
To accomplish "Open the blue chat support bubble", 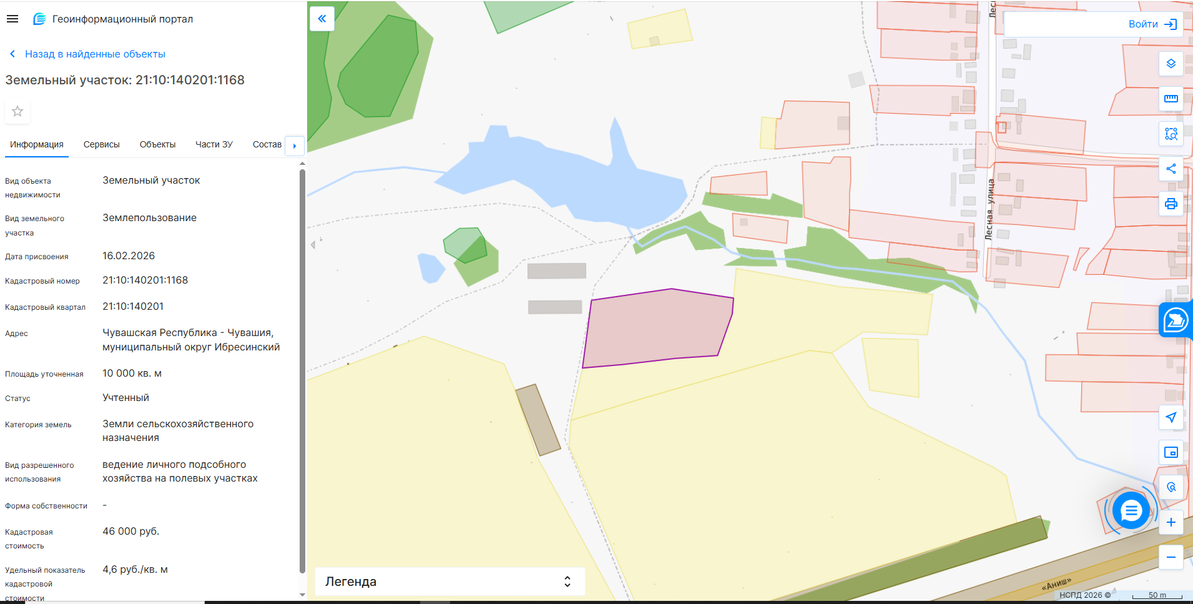I will click(1131, 511).
